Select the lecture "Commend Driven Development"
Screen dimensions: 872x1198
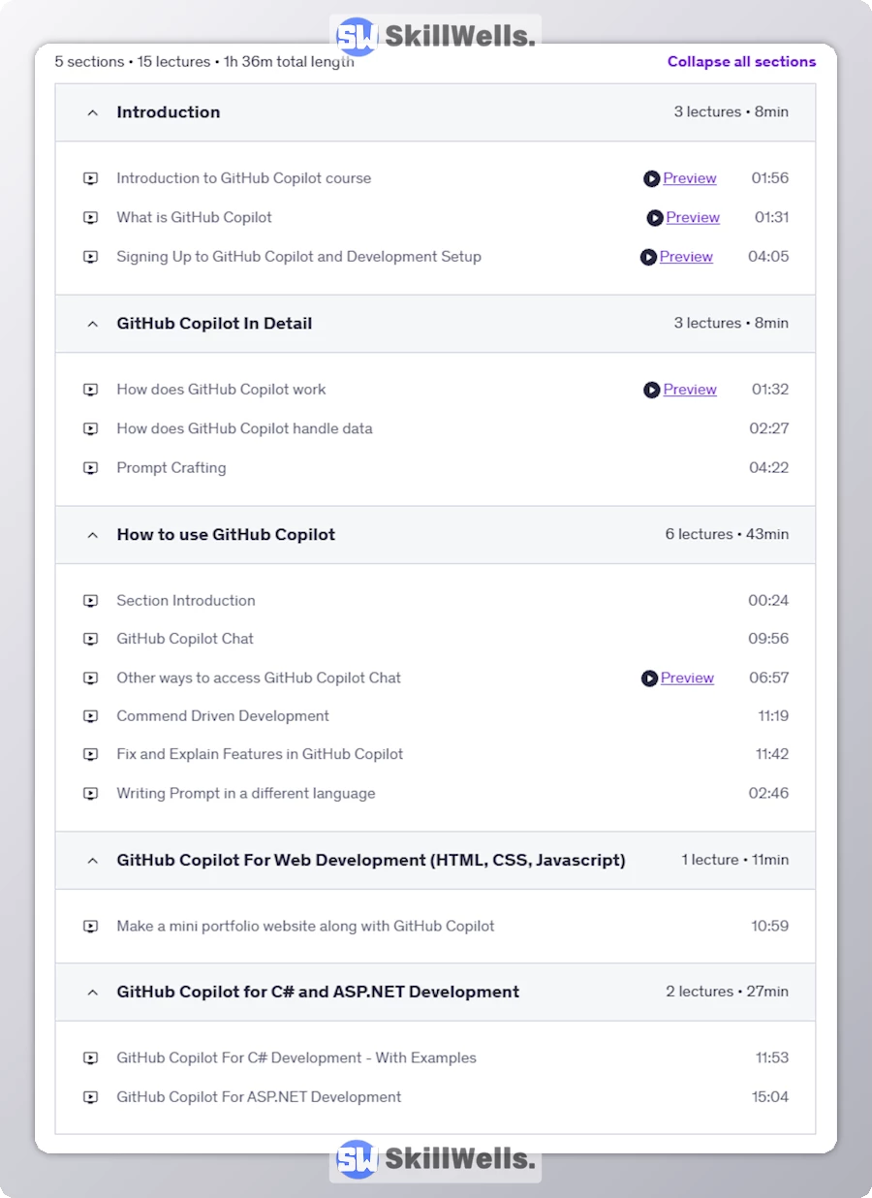point(222,715)
